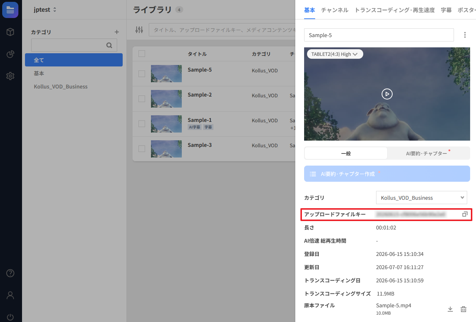Viewport: 476px width, 322px height.
Task: Check the Sample-2 row checkbox
Action: (142, 99)
